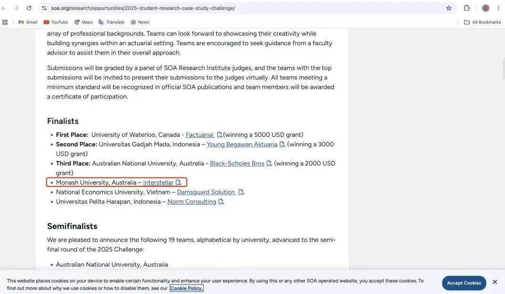The width and height of the screenshot is (505, 294).
Task: Click Universitas Pelita Harapan, Indonesia text
Action: (108, 202)
